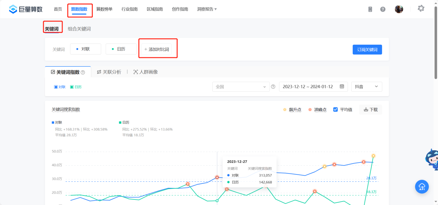Click the green 日历 legend square above chart
438x205 pixels.
(x=120, y=122)
